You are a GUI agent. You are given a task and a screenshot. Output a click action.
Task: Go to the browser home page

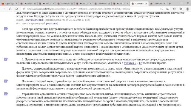[17, 9]
